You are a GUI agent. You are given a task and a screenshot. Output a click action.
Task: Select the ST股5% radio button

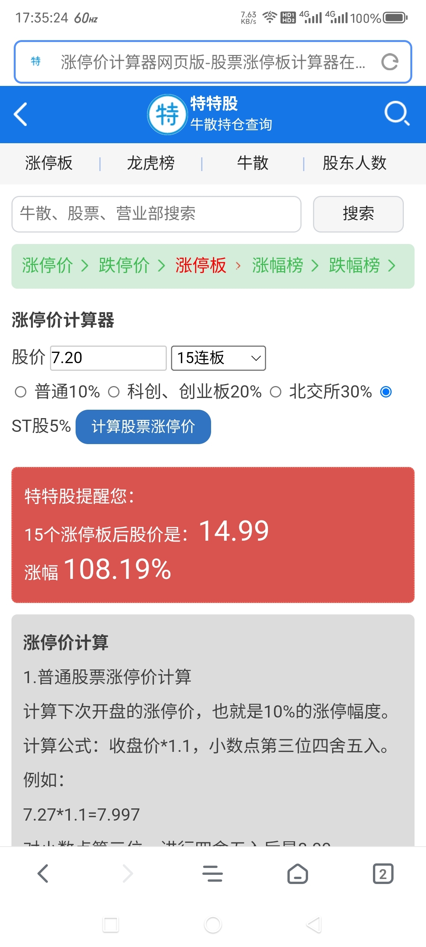[x=386, y=392]
